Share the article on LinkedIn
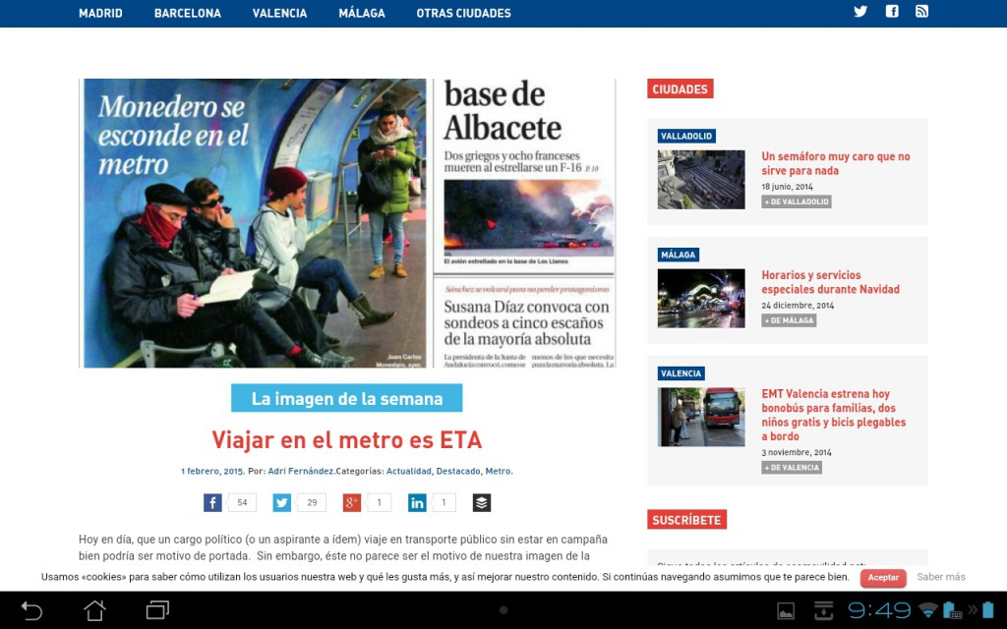 click(417, 502)
